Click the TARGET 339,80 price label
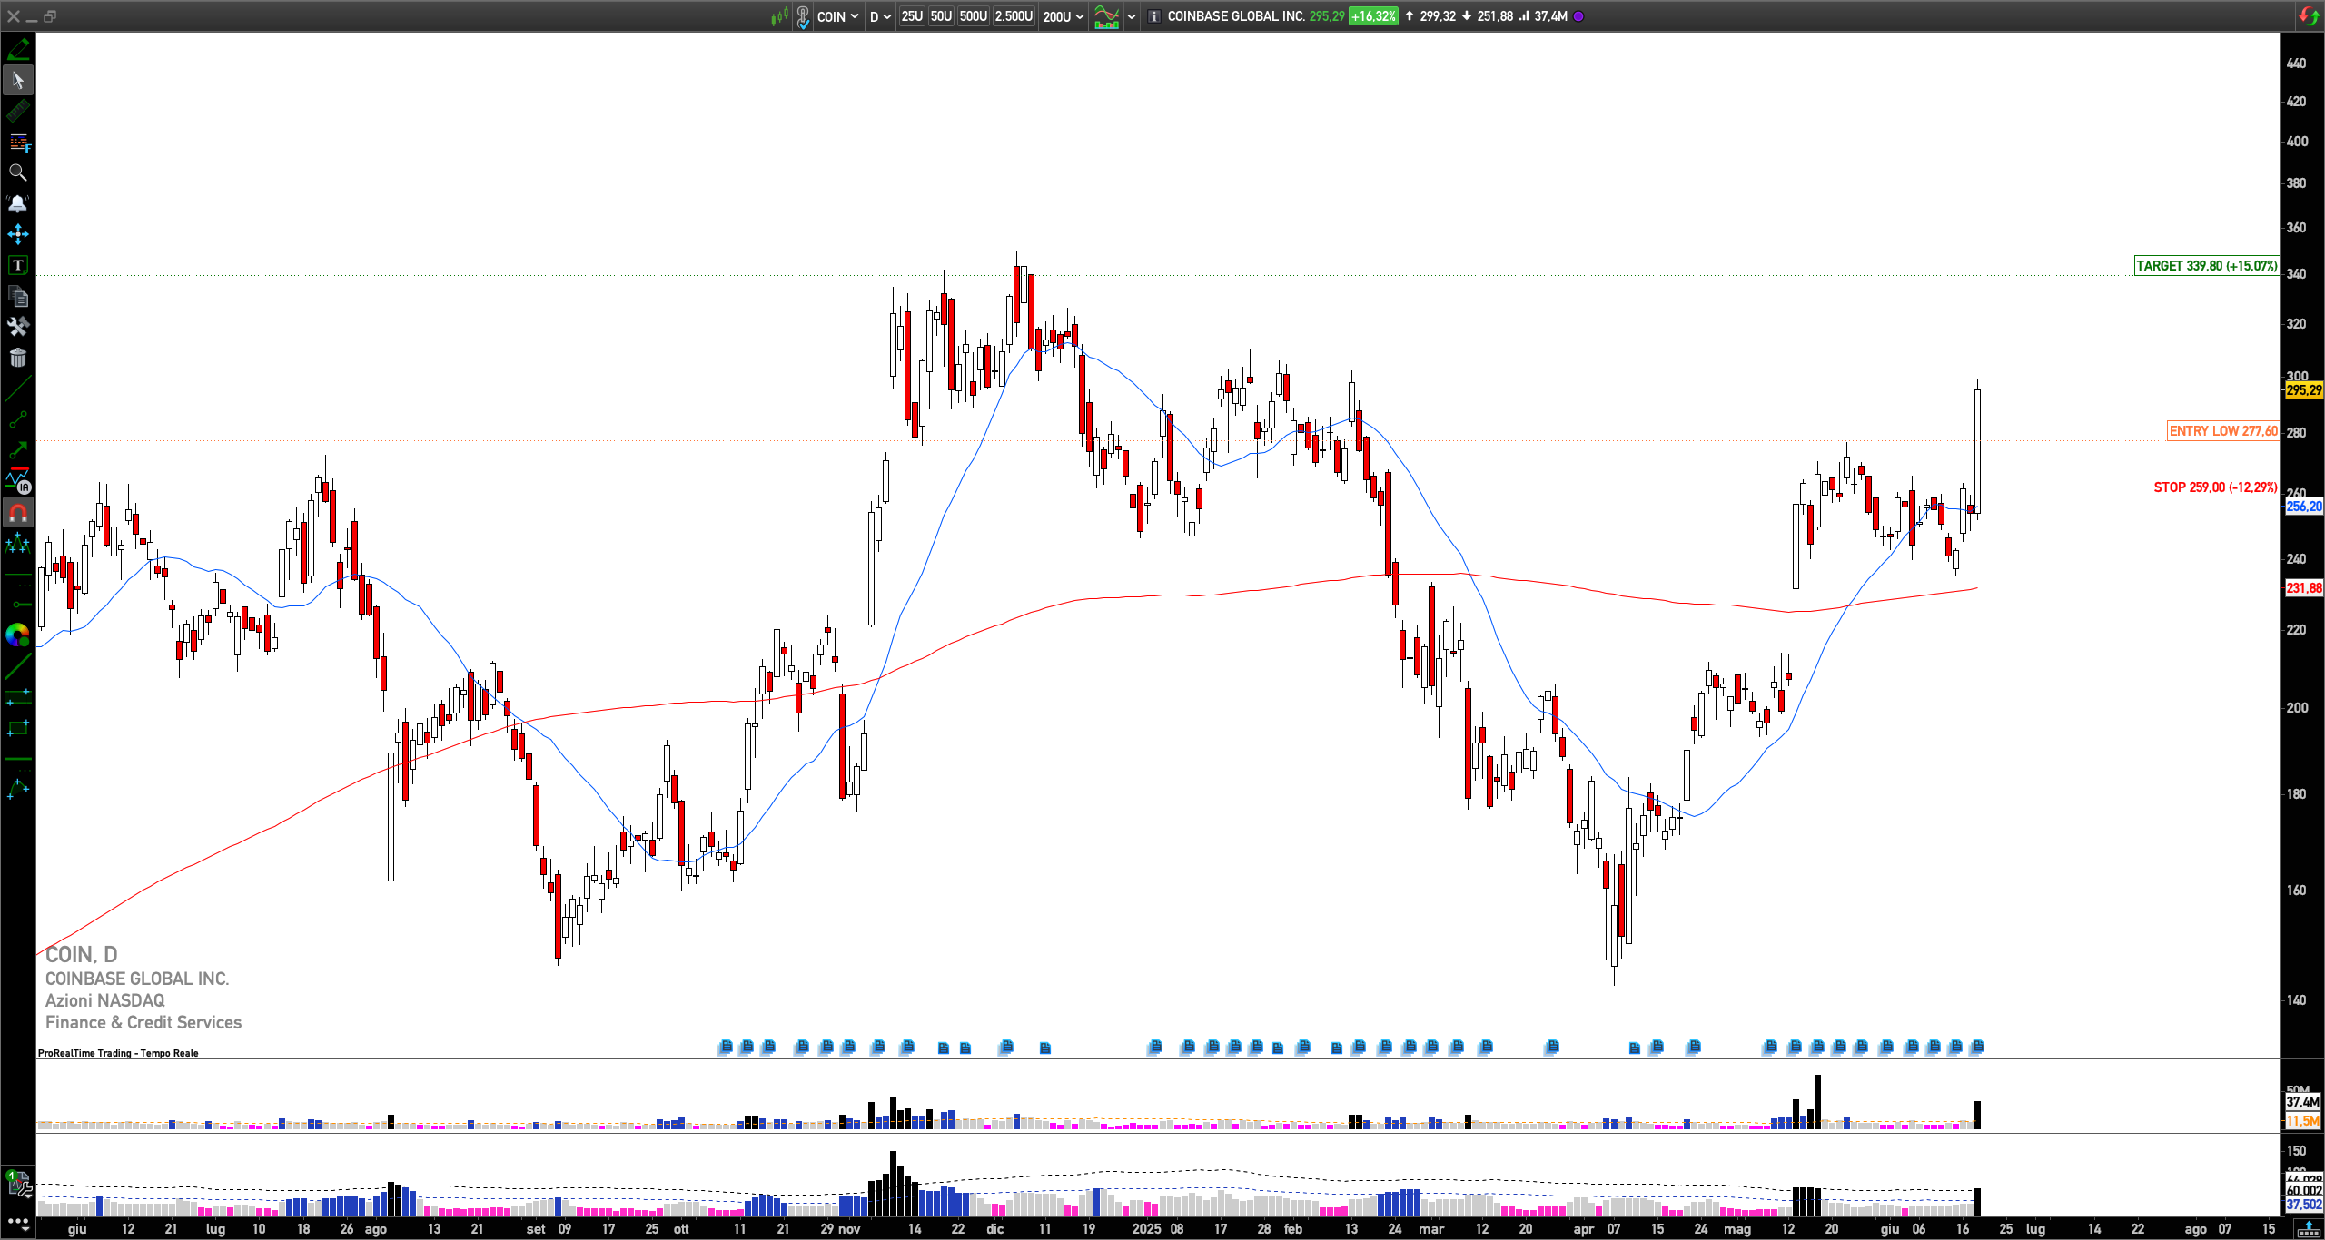 [2205, 266]
